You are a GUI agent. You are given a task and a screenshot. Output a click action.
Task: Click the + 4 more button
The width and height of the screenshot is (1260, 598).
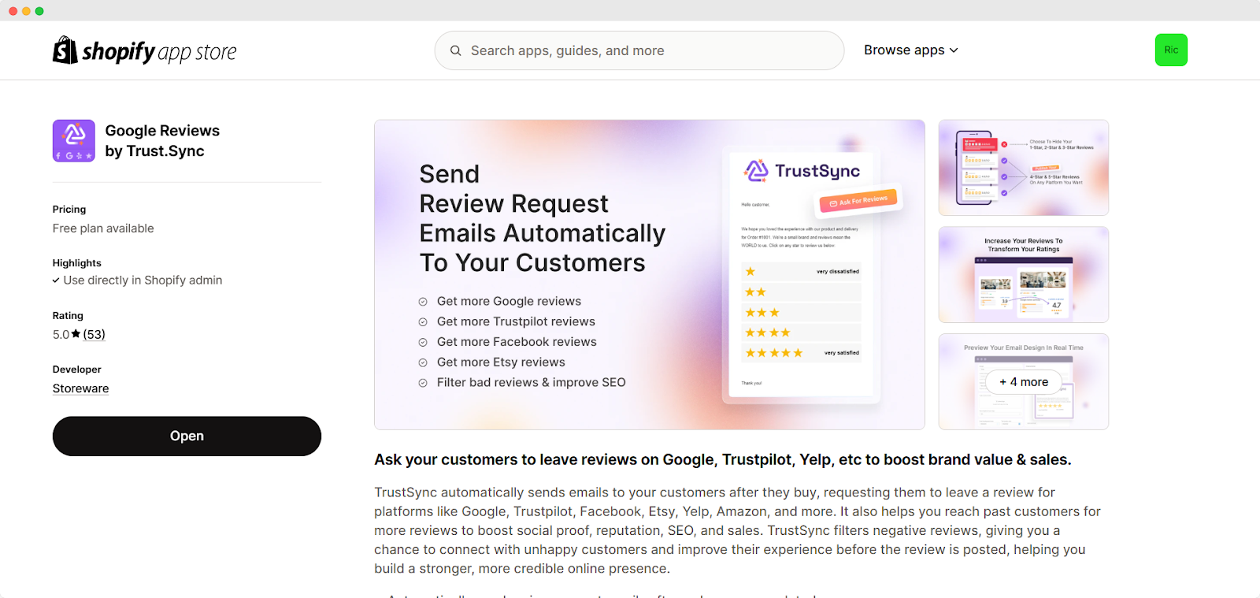[1024, 382]
